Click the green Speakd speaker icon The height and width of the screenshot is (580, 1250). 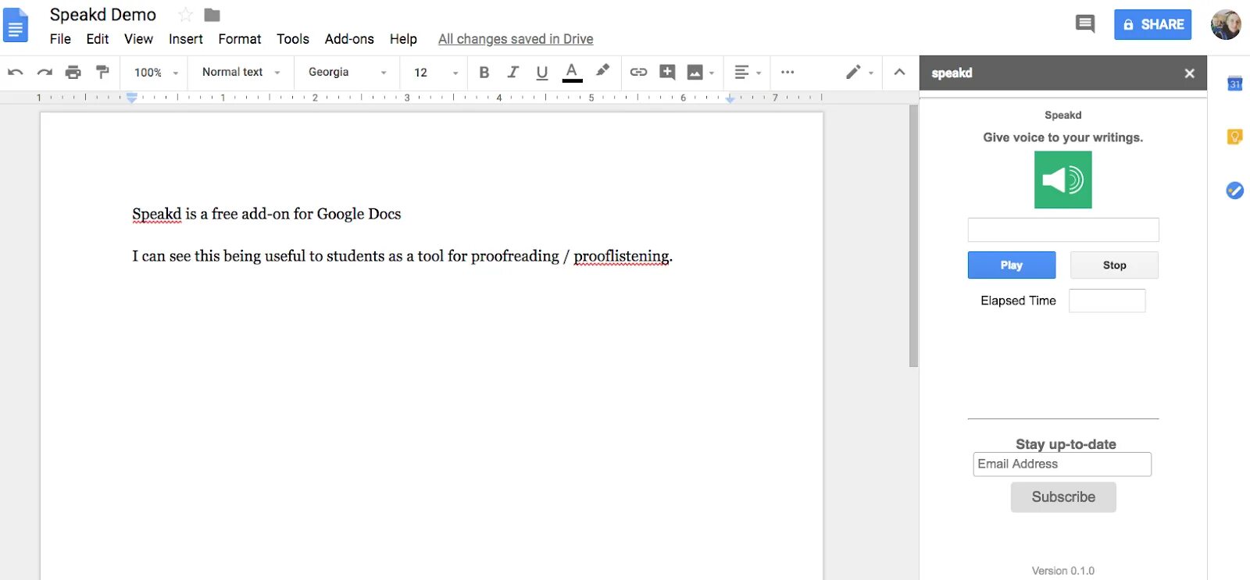coord(1063,180)
